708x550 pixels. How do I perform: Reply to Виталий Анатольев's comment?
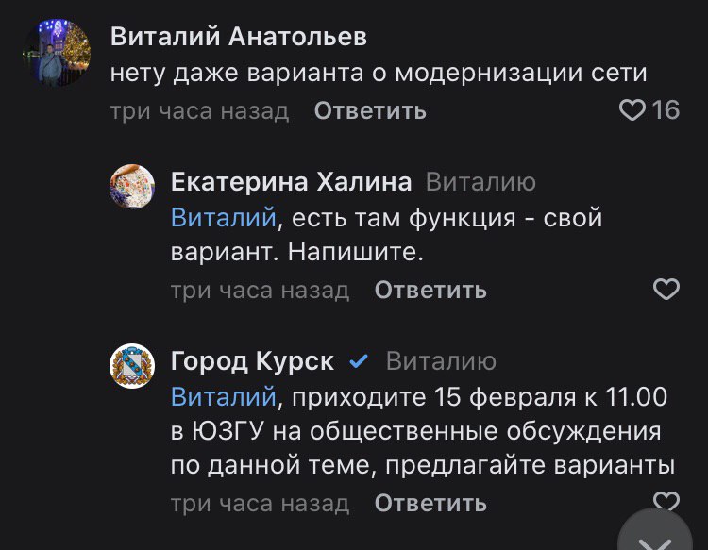coord(370,111)
